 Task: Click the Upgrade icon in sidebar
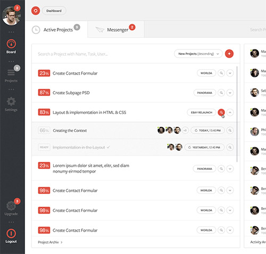pyautogui.click(x=11, y=206)
